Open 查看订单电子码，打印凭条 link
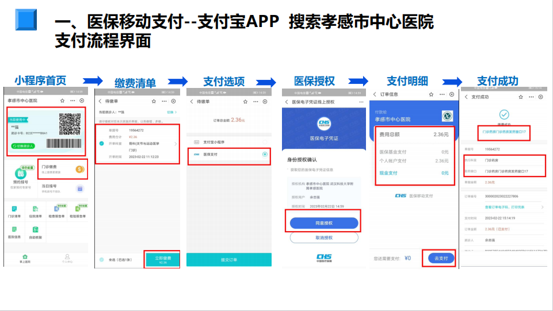The image size is (553, 311). 504,207
